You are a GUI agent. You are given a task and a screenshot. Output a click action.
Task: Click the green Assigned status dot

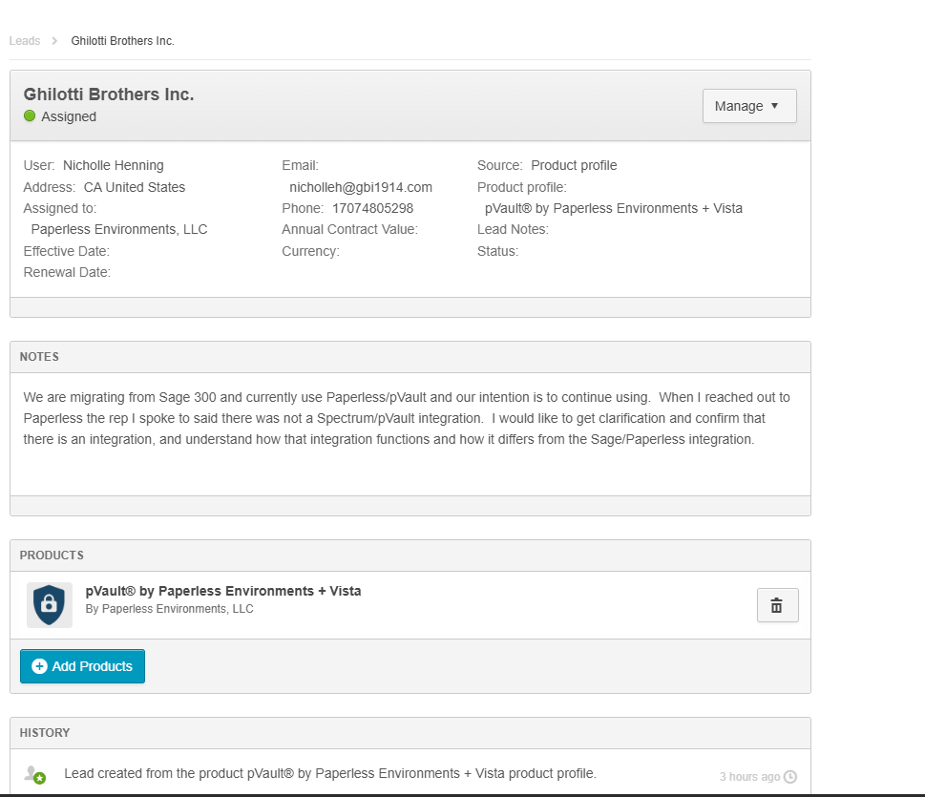(30, 116)
